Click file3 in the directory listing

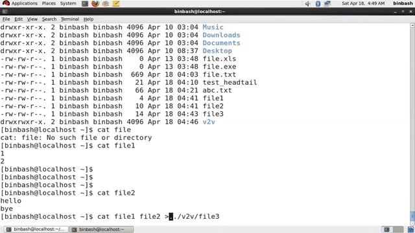[213, 114]
